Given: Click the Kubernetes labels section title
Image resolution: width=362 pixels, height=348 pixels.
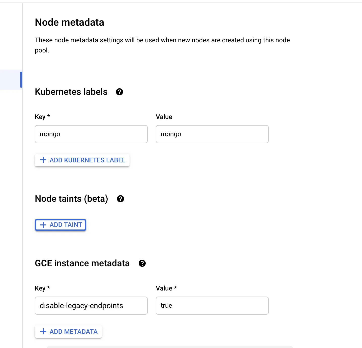Looking at the screenshot, I should [71, 92].
